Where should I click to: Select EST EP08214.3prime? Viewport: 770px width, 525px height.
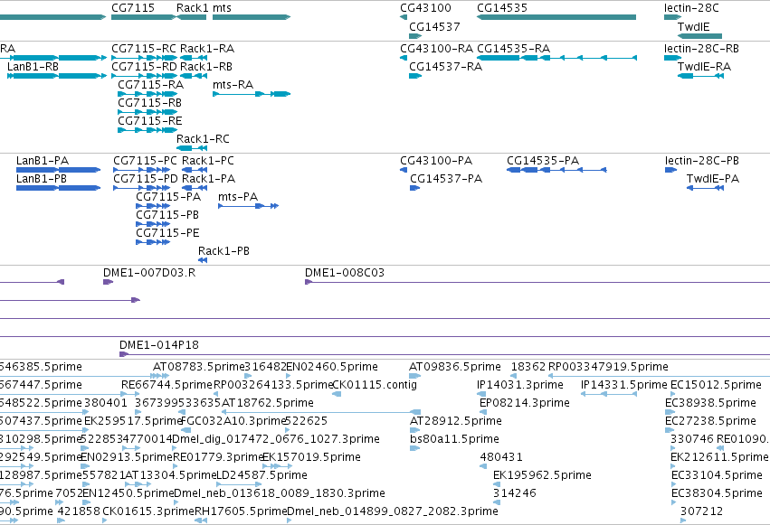[525, 403]
